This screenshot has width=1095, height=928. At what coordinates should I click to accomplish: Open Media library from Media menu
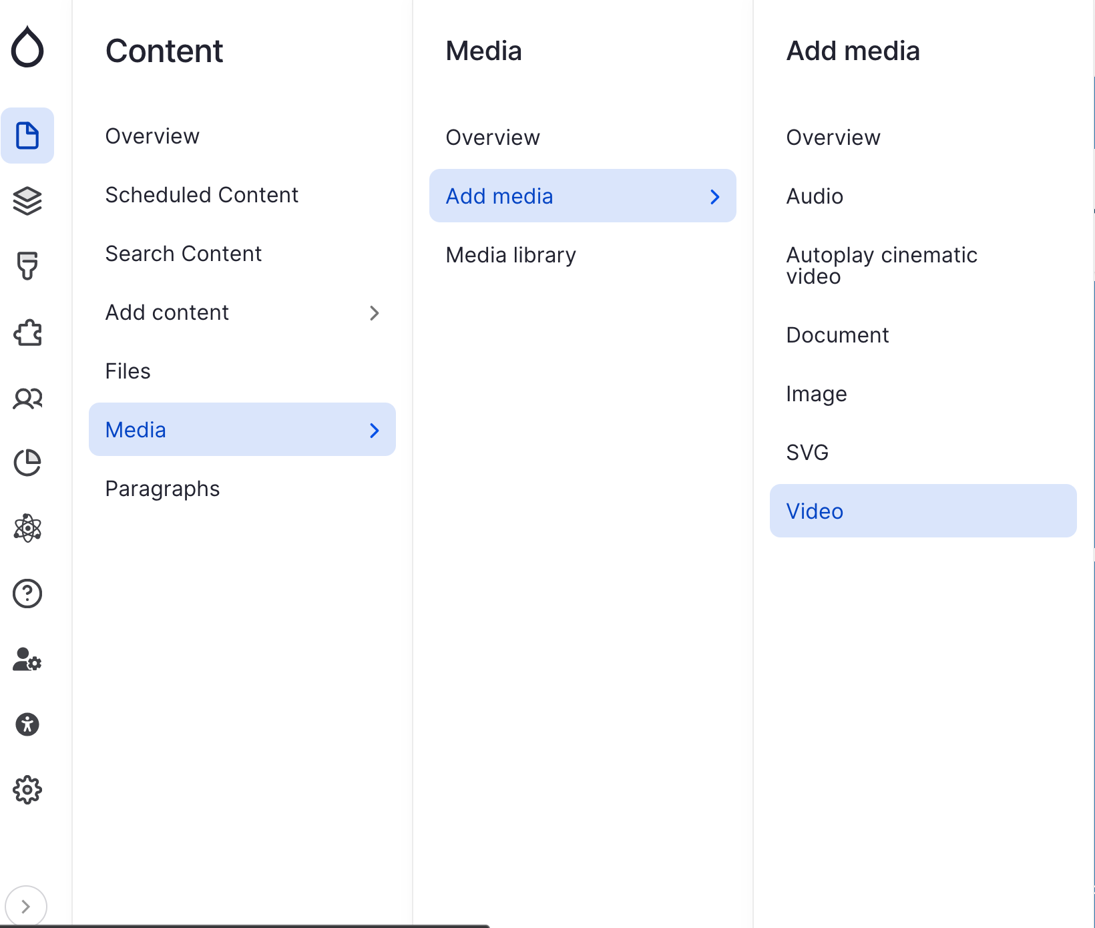(x=511, y=255)
